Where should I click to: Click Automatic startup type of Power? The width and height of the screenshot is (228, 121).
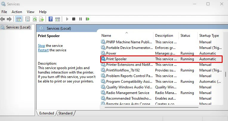(x=208, y=53)
